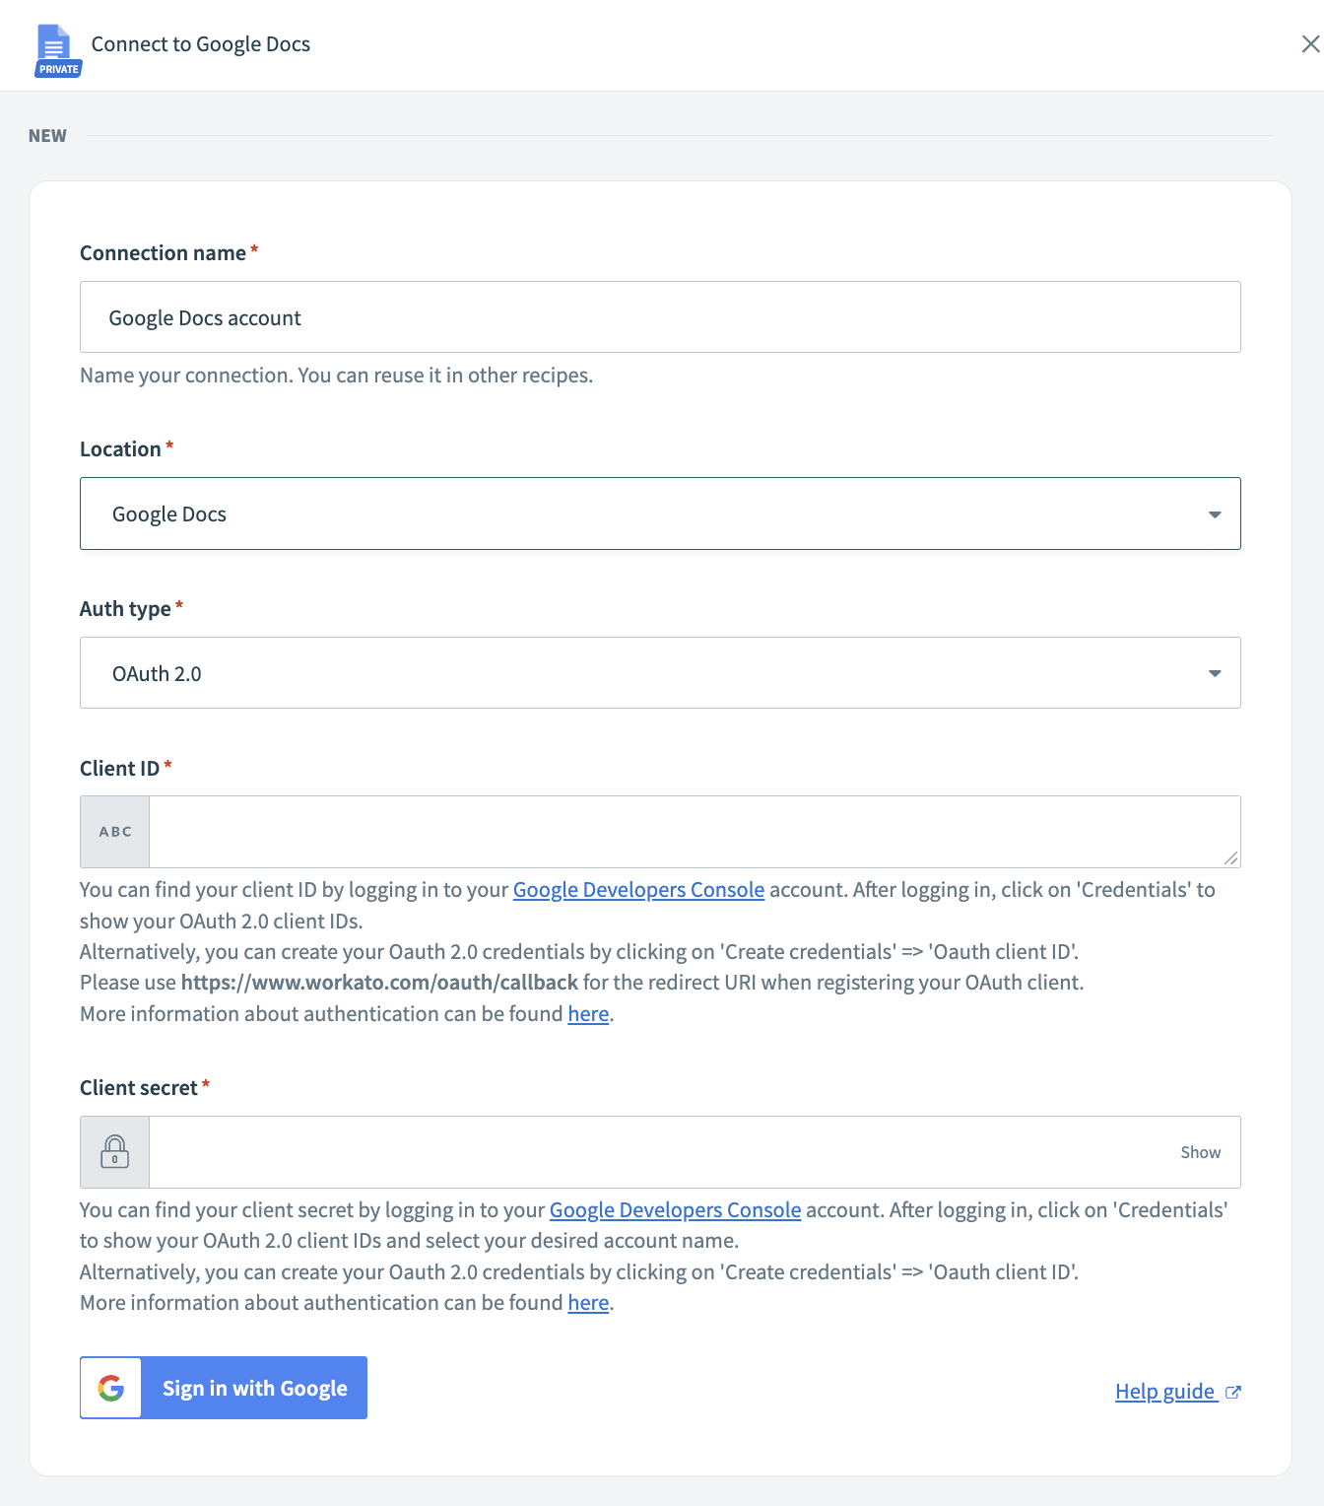
Task: Select the Connection name field showing Google Docs account
Action: pyautogui.click(x=660, y=316)
